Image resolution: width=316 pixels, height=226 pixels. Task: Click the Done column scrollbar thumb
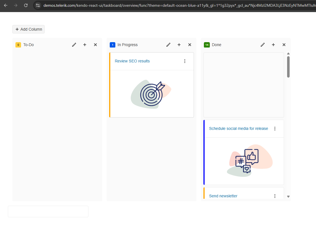point(288,67)
